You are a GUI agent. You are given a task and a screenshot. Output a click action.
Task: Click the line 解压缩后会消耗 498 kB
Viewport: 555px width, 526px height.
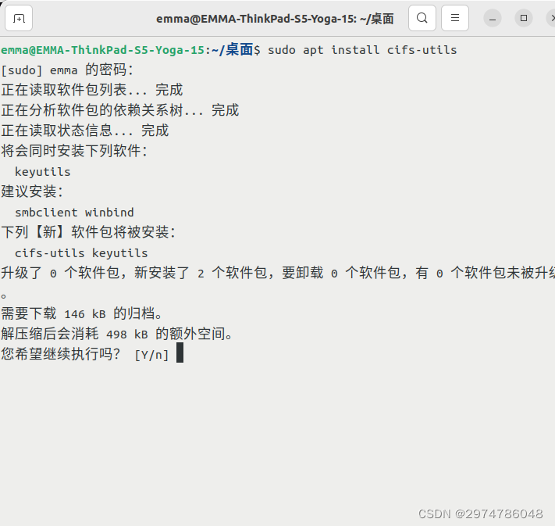[x=116, y=334]
